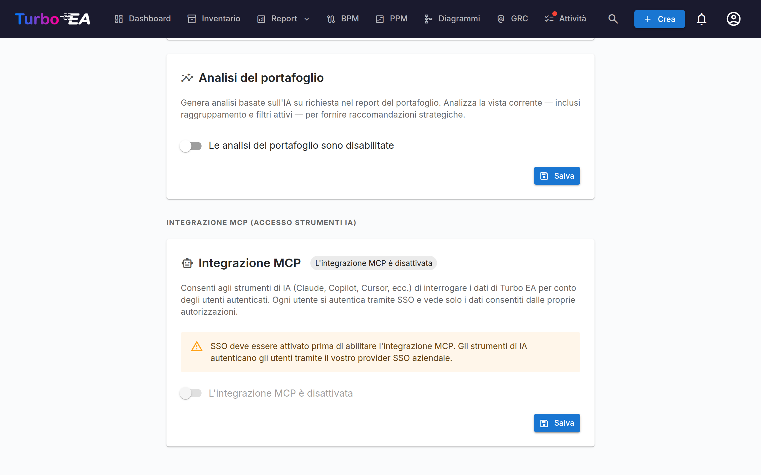Click the Inventario archive icon

[191, 19]
